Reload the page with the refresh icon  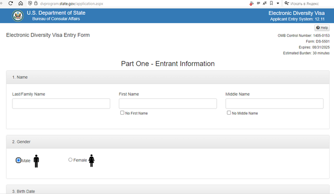pos(10,3)
